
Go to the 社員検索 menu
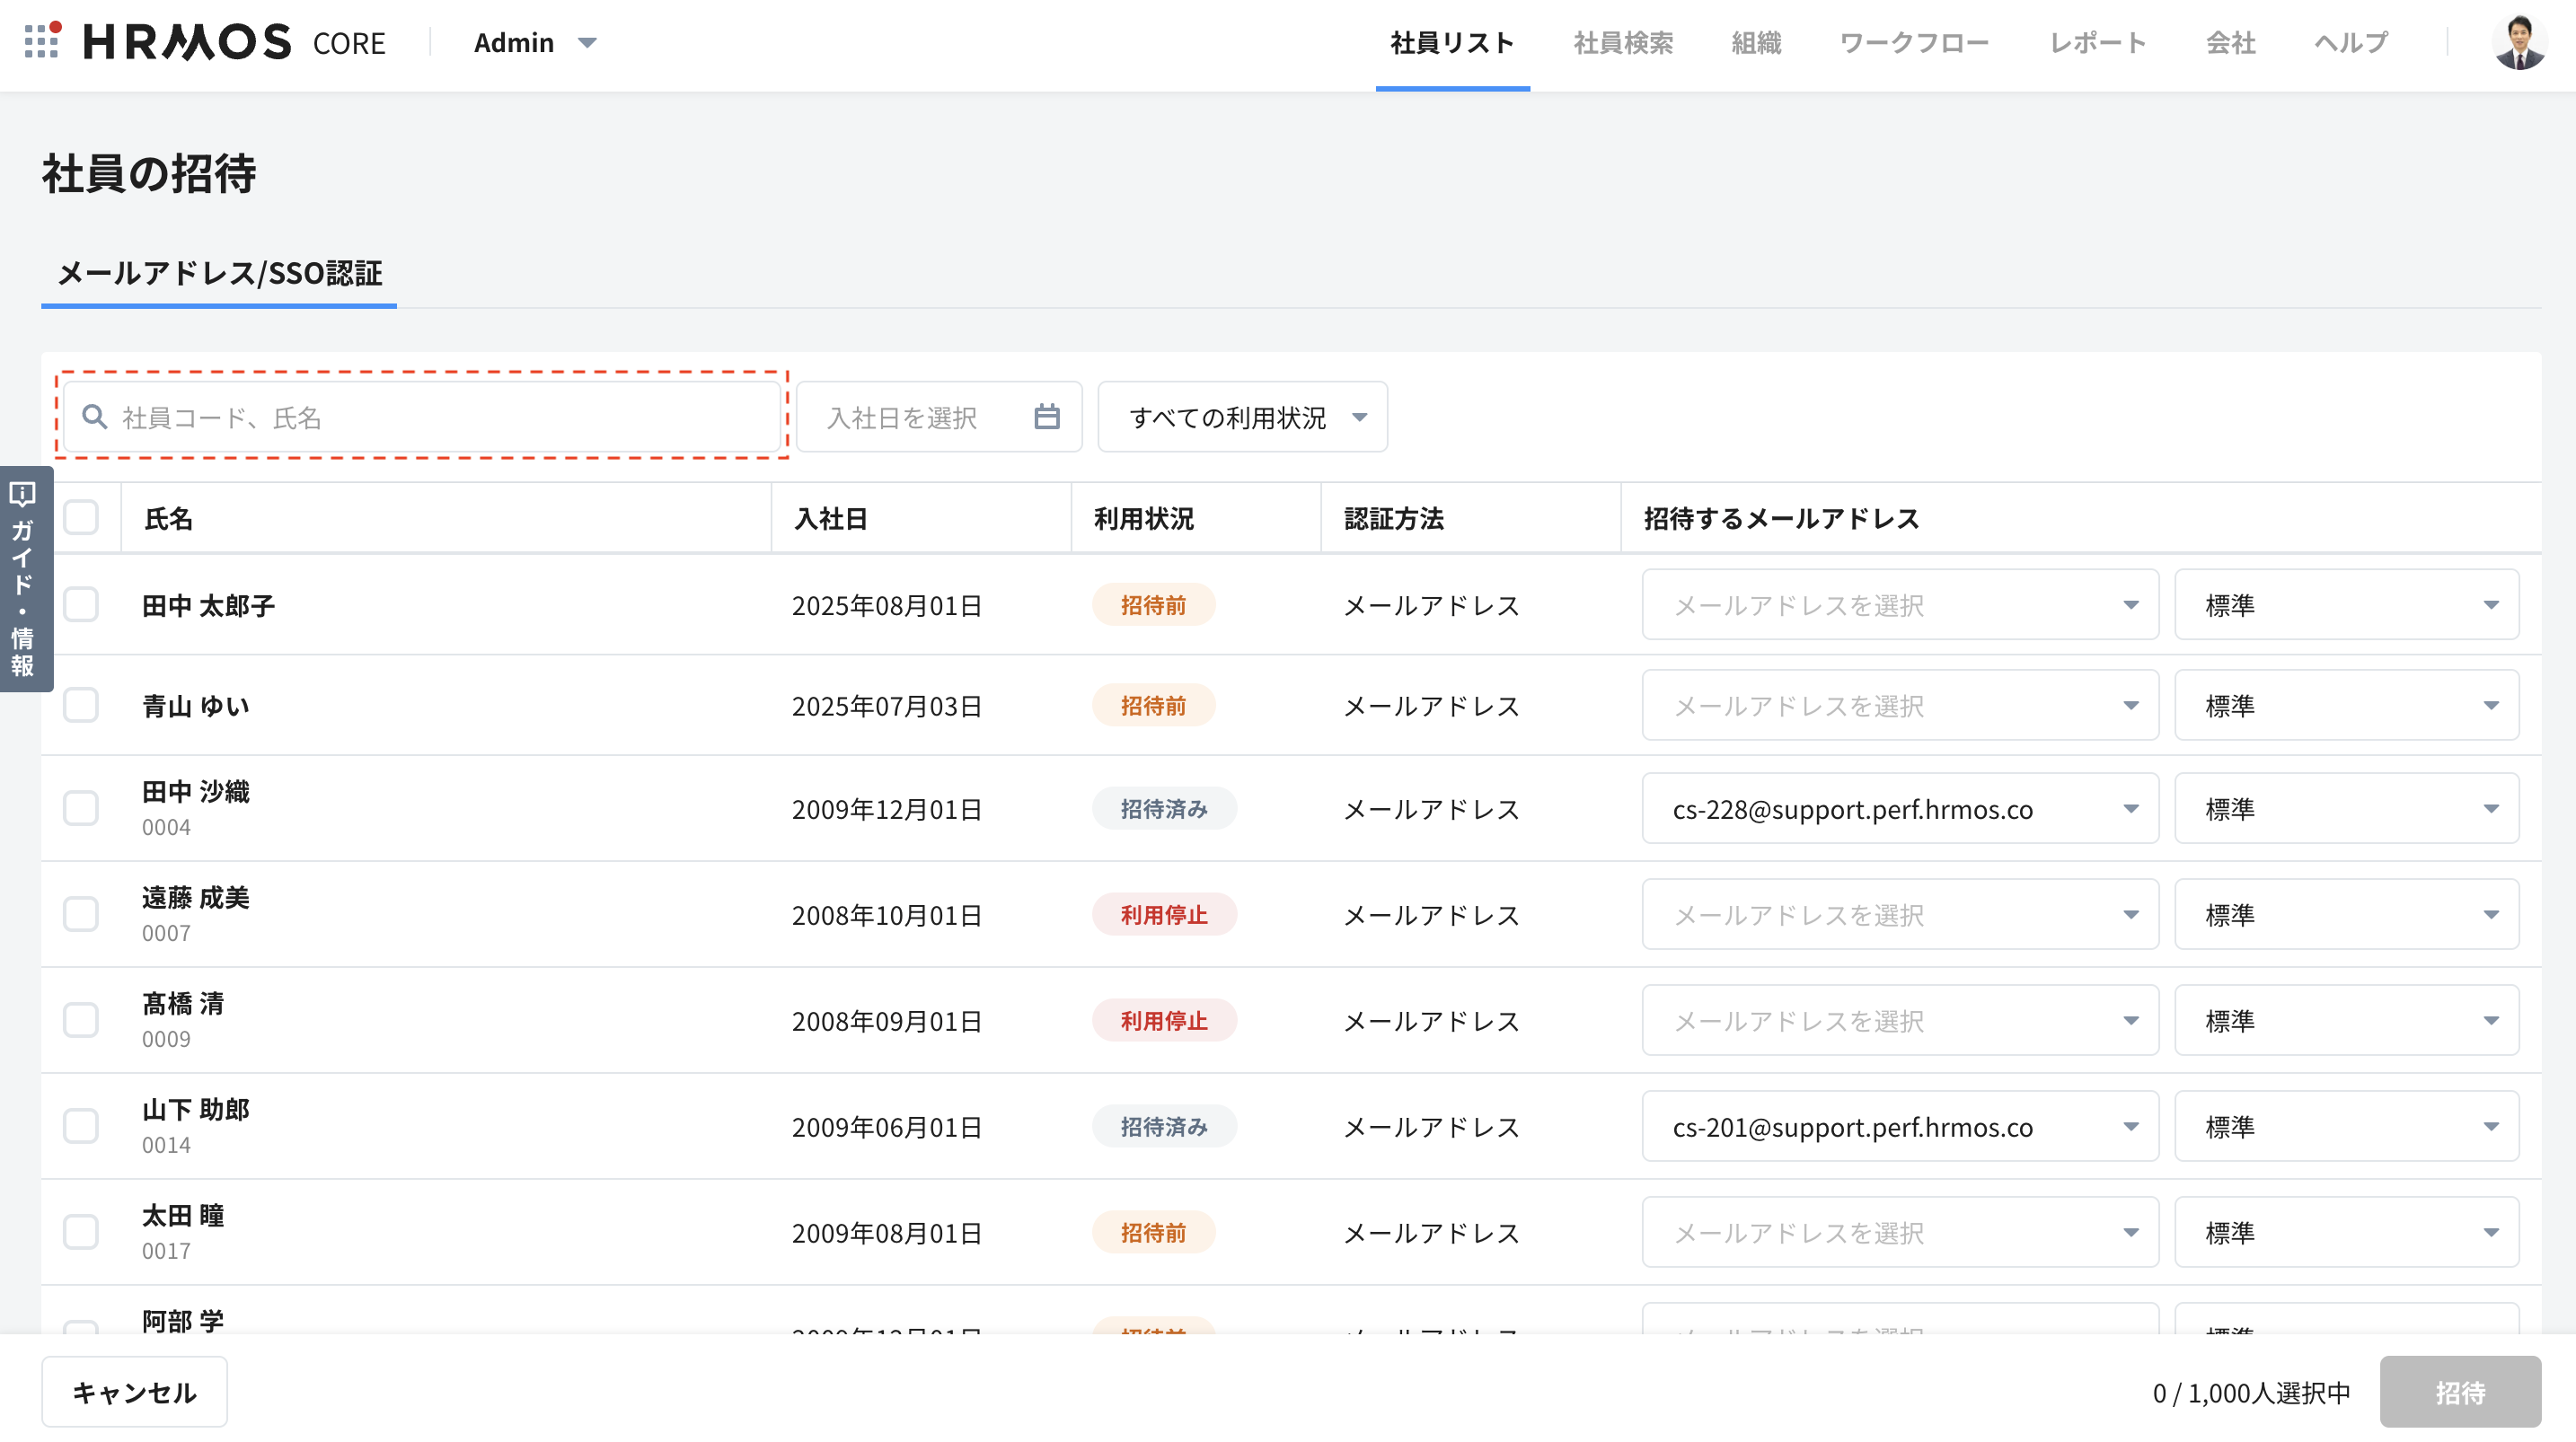tap(1622, 42)
